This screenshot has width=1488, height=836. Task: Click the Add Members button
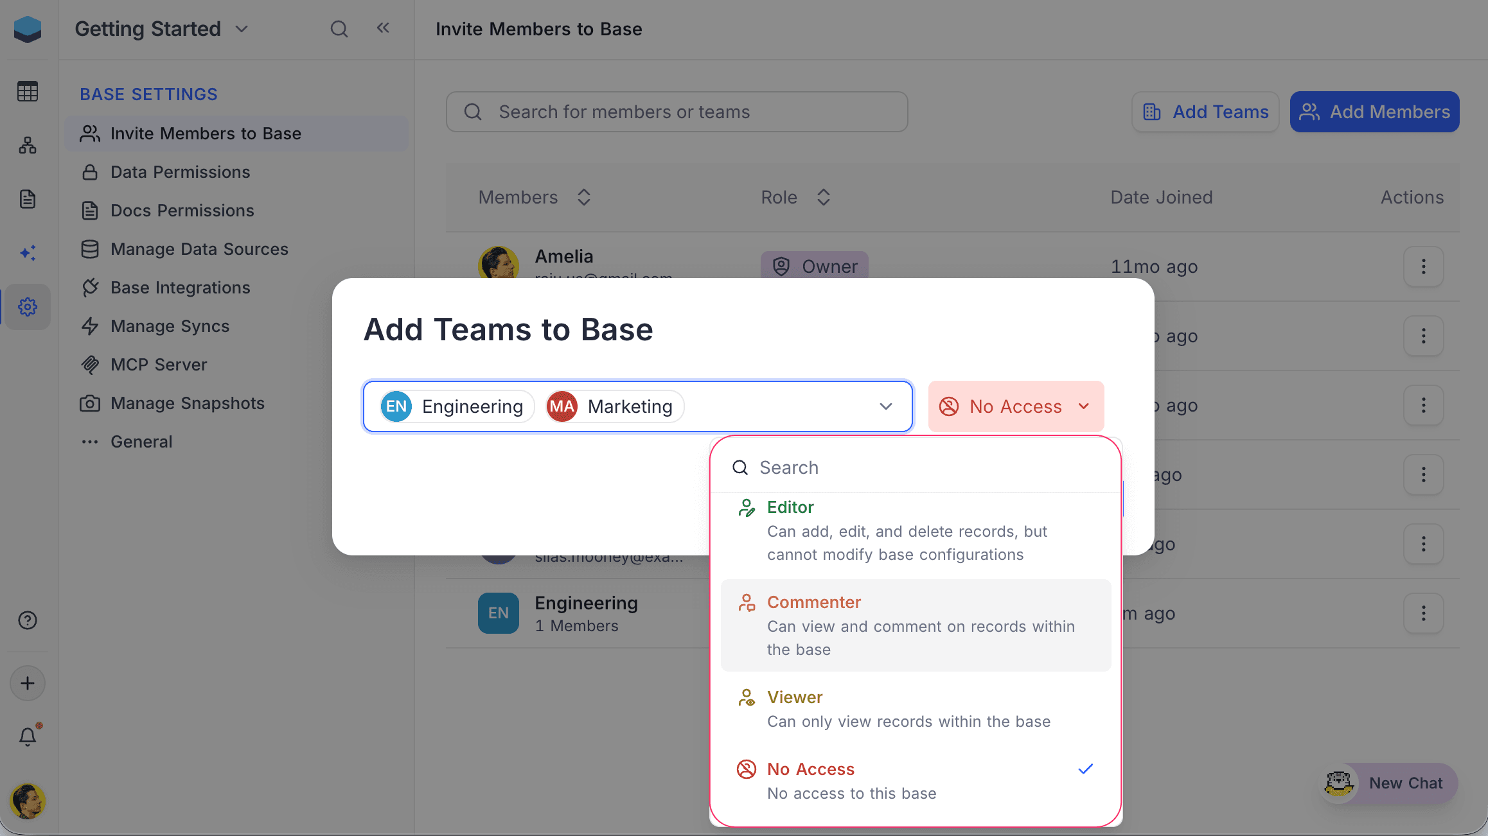click(x=1374, y=112)
